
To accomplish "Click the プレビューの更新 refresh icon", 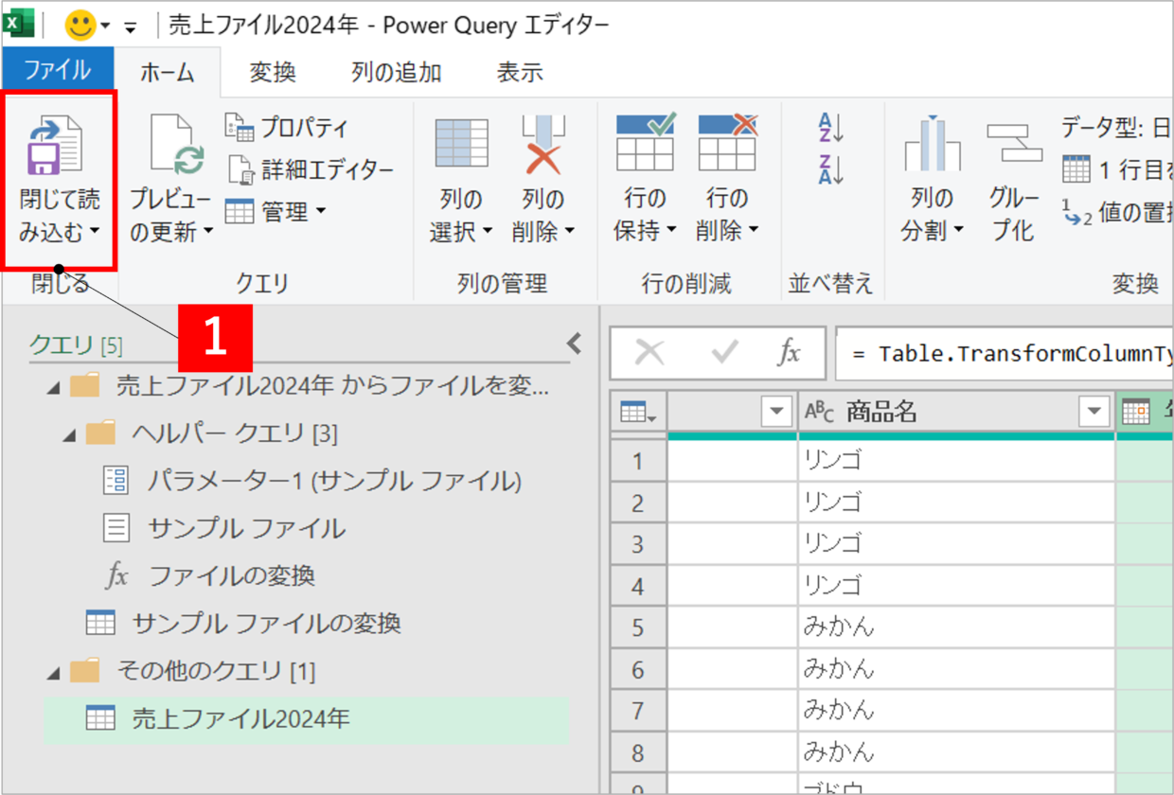I will point(178,146).
